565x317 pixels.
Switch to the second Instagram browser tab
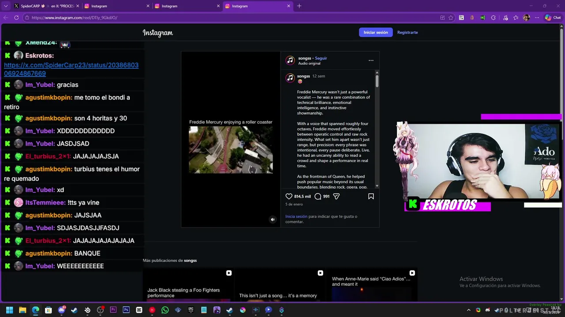point(187,6)
